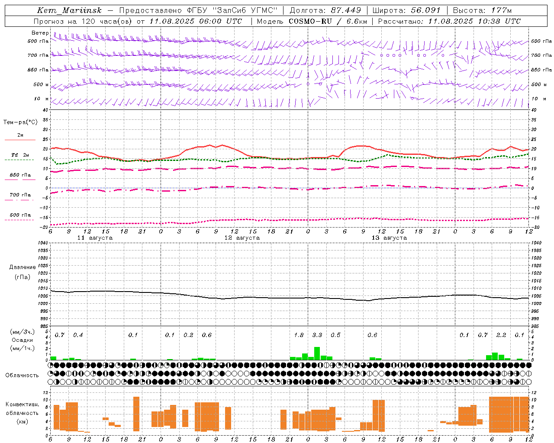
Task: Click the (мм/3ч.) unit label
Action: click(22, 332)
